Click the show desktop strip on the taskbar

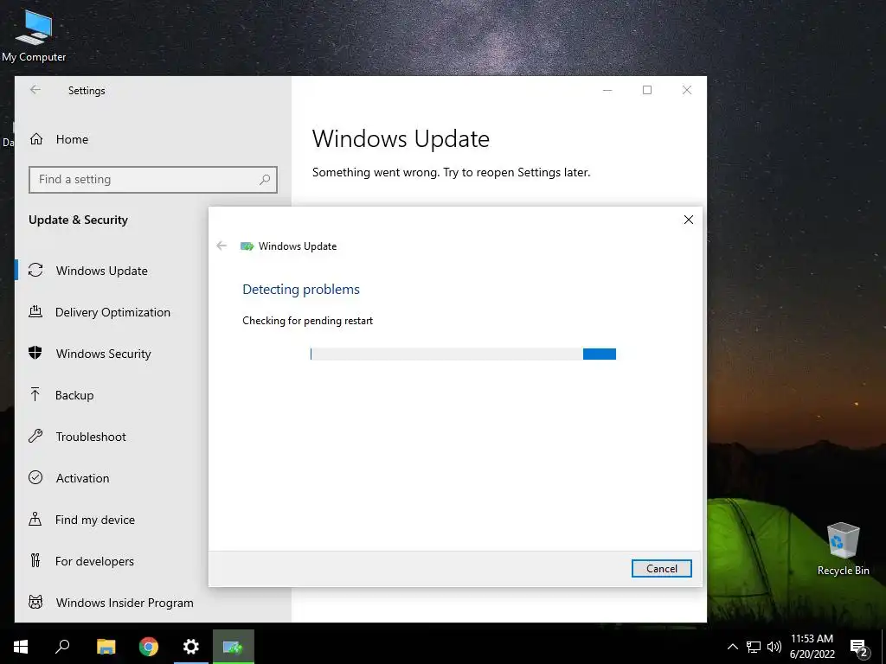[x=883, y=647]
